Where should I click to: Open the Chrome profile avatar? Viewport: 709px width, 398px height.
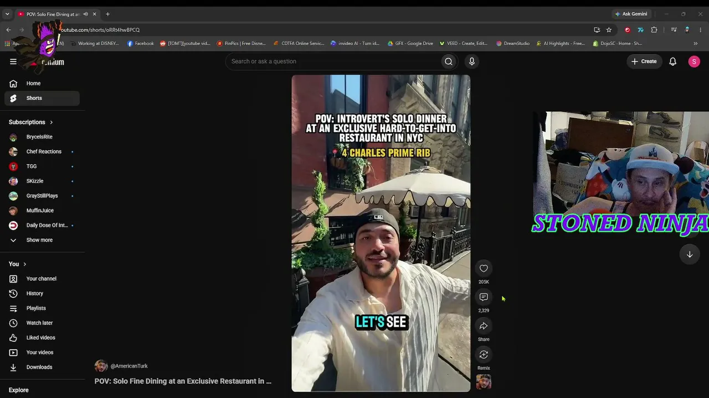[687, 30]
